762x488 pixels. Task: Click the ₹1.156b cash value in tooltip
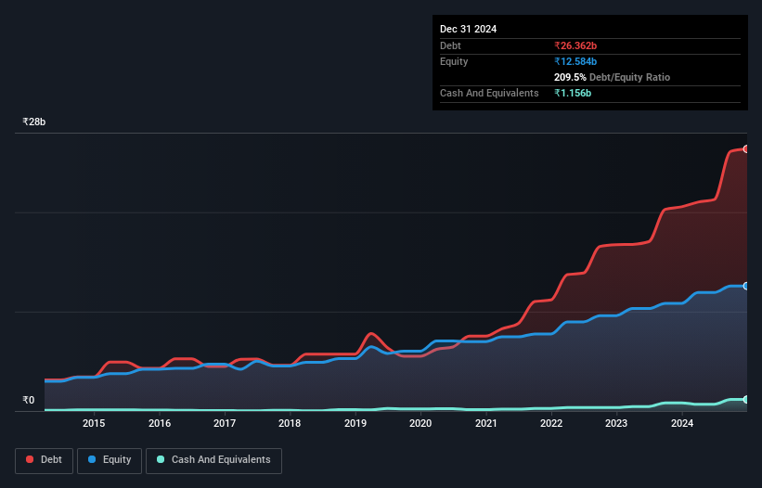coord(573,93)
